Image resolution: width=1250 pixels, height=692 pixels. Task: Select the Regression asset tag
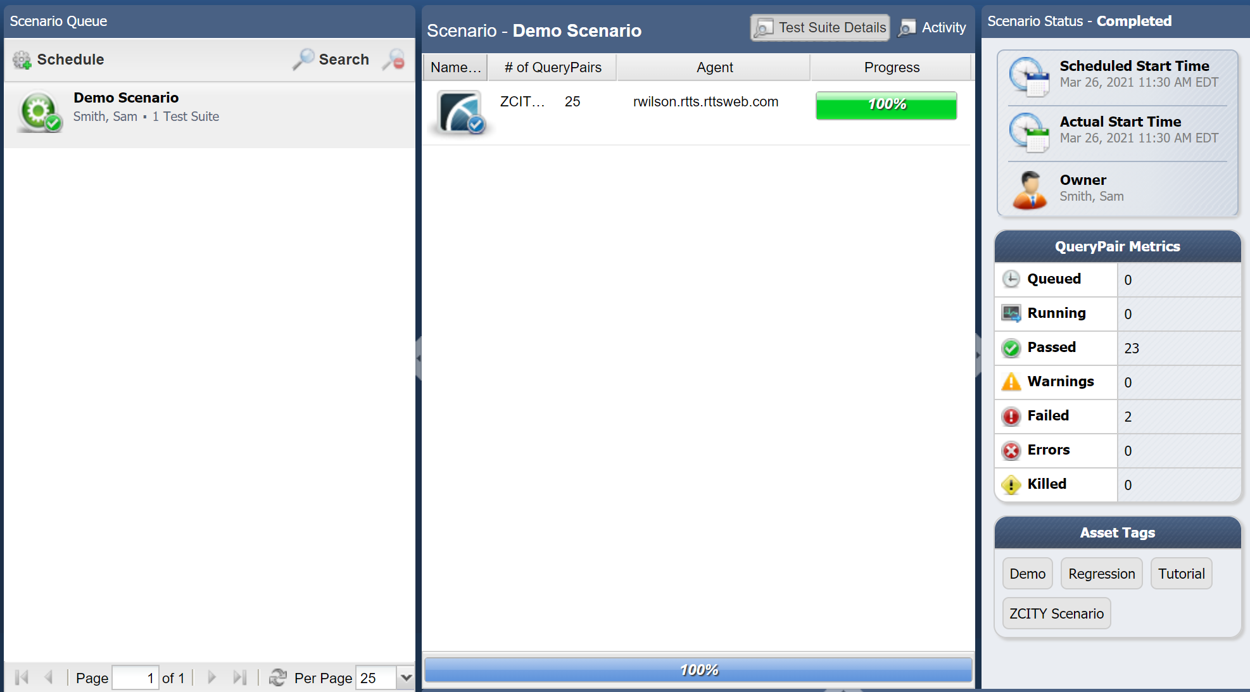pyautogui.click(x=1101, y=574)
